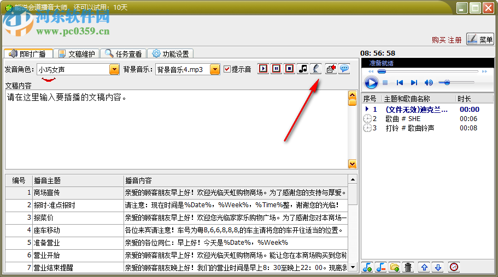
Task: Click text box scroll-up arrow button
Action: (x=352, y=95)
